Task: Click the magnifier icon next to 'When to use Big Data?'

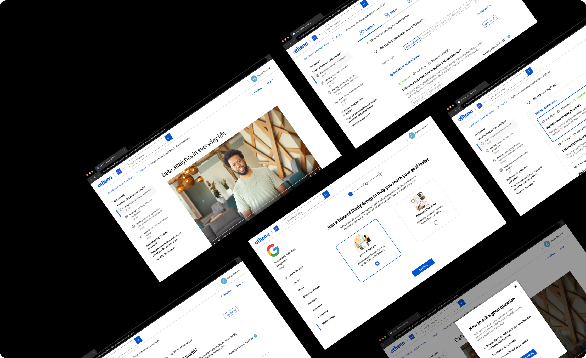Action: (529, 103)
